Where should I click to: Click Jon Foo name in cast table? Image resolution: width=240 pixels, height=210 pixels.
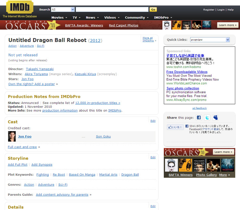(25, 136)
